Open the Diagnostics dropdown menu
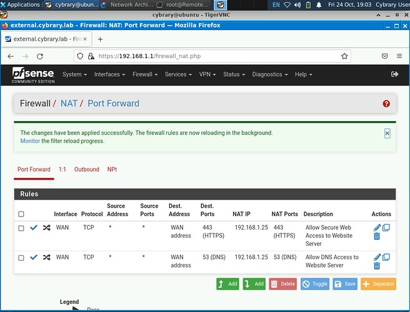Screen dimensions: 410x312 [x=269, y=74]
